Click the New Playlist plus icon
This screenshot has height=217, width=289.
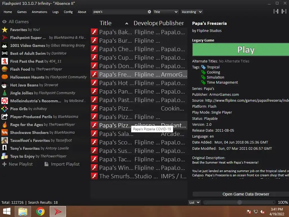[5, 164]
